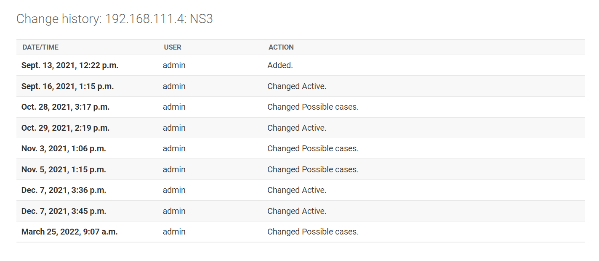Click the Dec. 7, 2021, 3:36 p.m. timestamp
Image resolution: width=599 pixels, height=261 pixels.
point(64,190)
